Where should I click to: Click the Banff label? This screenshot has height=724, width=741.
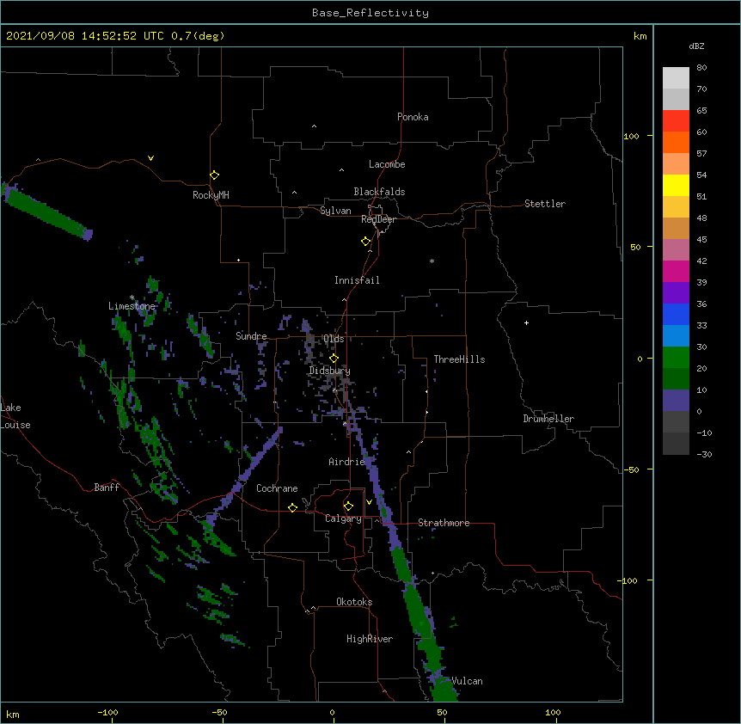click(x=107, y=488)
